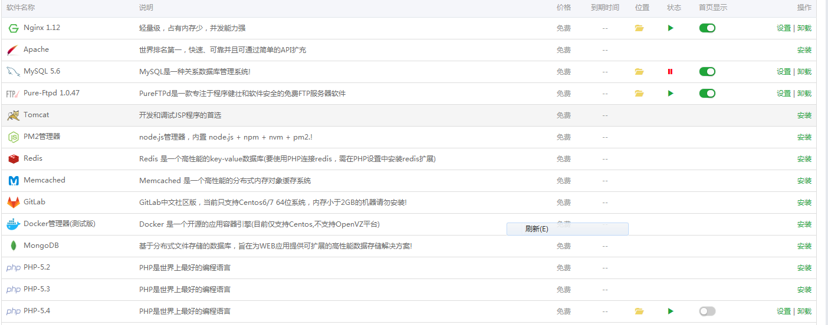The width and height of the screenshot is (828, 325).
Task: Open Nginx 设置 link
Action: tap(784, 28)
